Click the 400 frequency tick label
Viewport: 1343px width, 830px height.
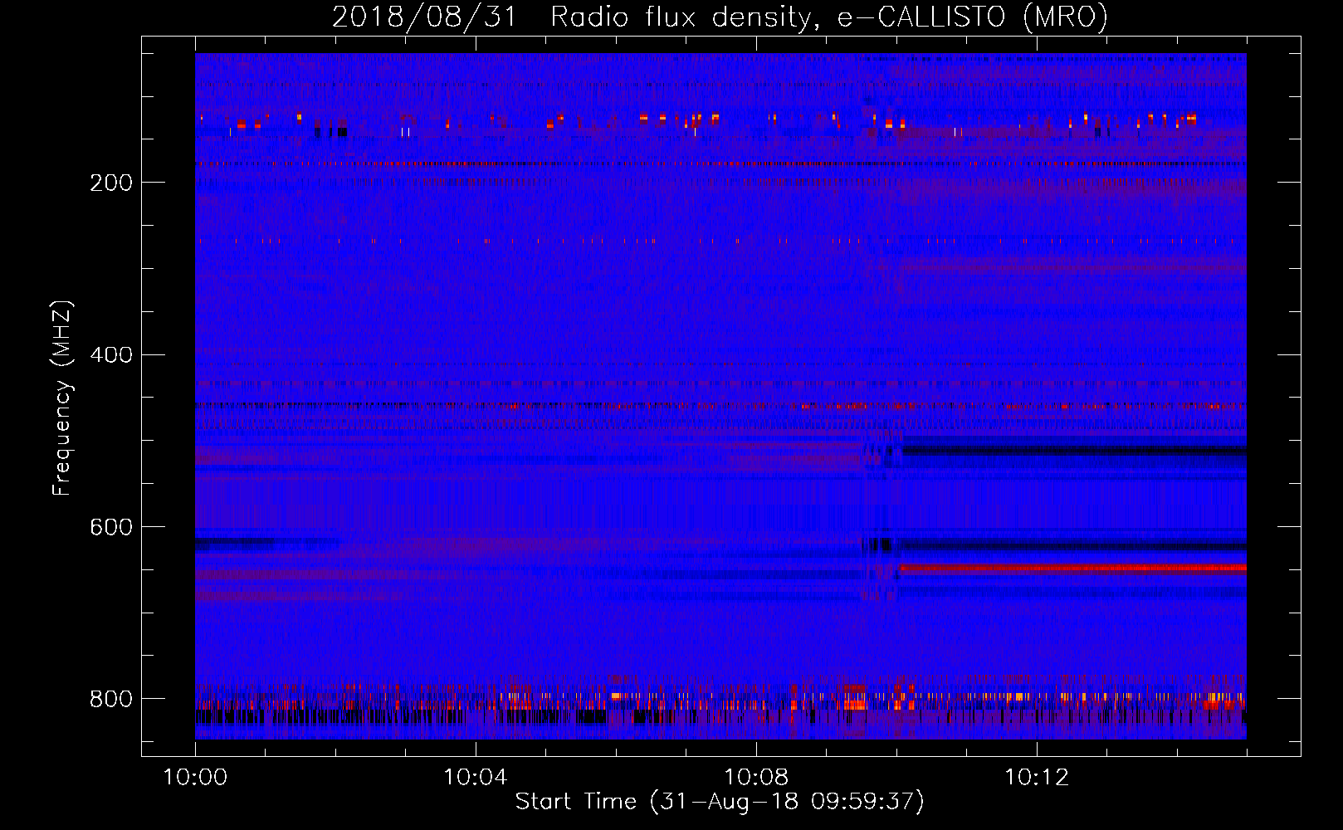click(x=111, y=355)
